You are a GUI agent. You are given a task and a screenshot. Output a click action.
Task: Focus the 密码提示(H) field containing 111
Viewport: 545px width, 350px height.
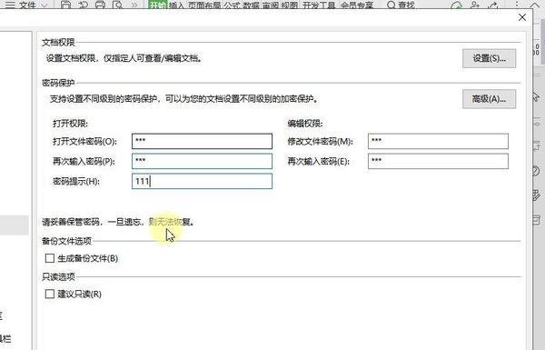coord(202,181)
